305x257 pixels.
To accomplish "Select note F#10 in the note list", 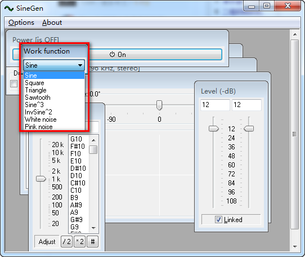I will tap(79, 147).
